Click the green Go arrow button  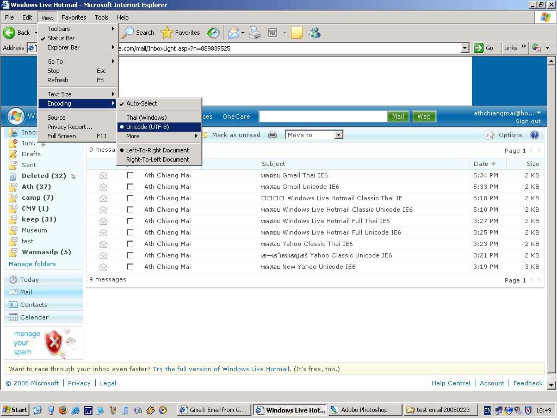479,48
